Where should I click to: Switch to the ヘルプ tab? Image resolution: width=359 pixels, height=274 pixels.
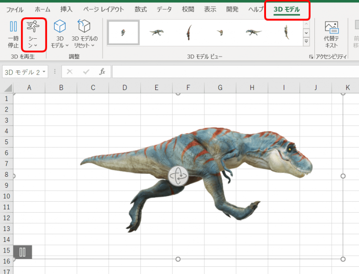point(256,10)
